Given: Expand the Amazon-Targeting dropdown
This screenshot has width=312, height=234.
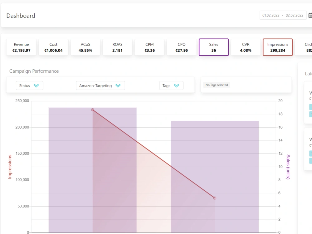Looking at the screenshot, I should [x=100, y=85].
